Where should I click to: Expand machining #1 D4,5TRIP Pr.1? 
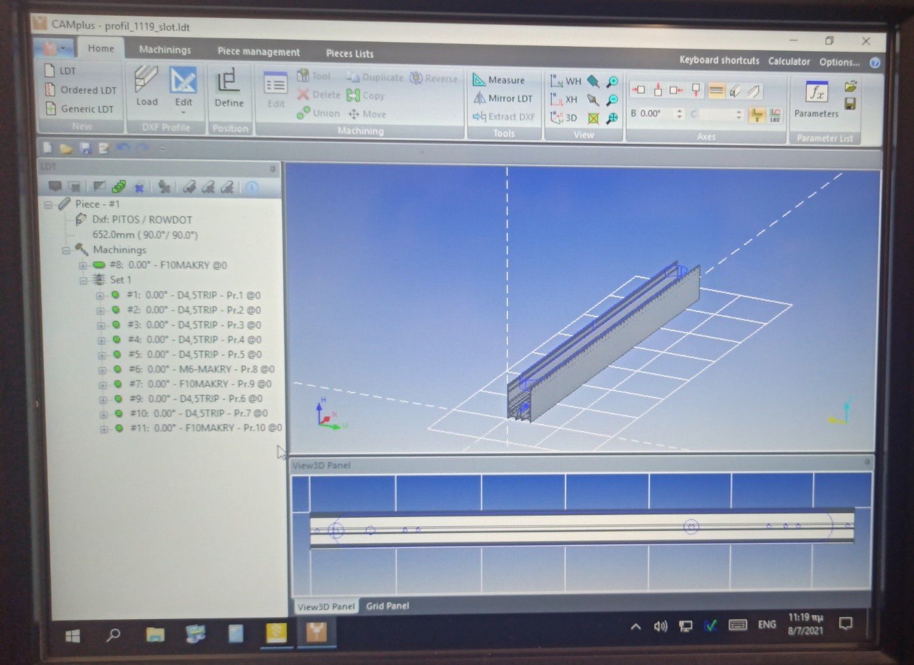(101, 296)
